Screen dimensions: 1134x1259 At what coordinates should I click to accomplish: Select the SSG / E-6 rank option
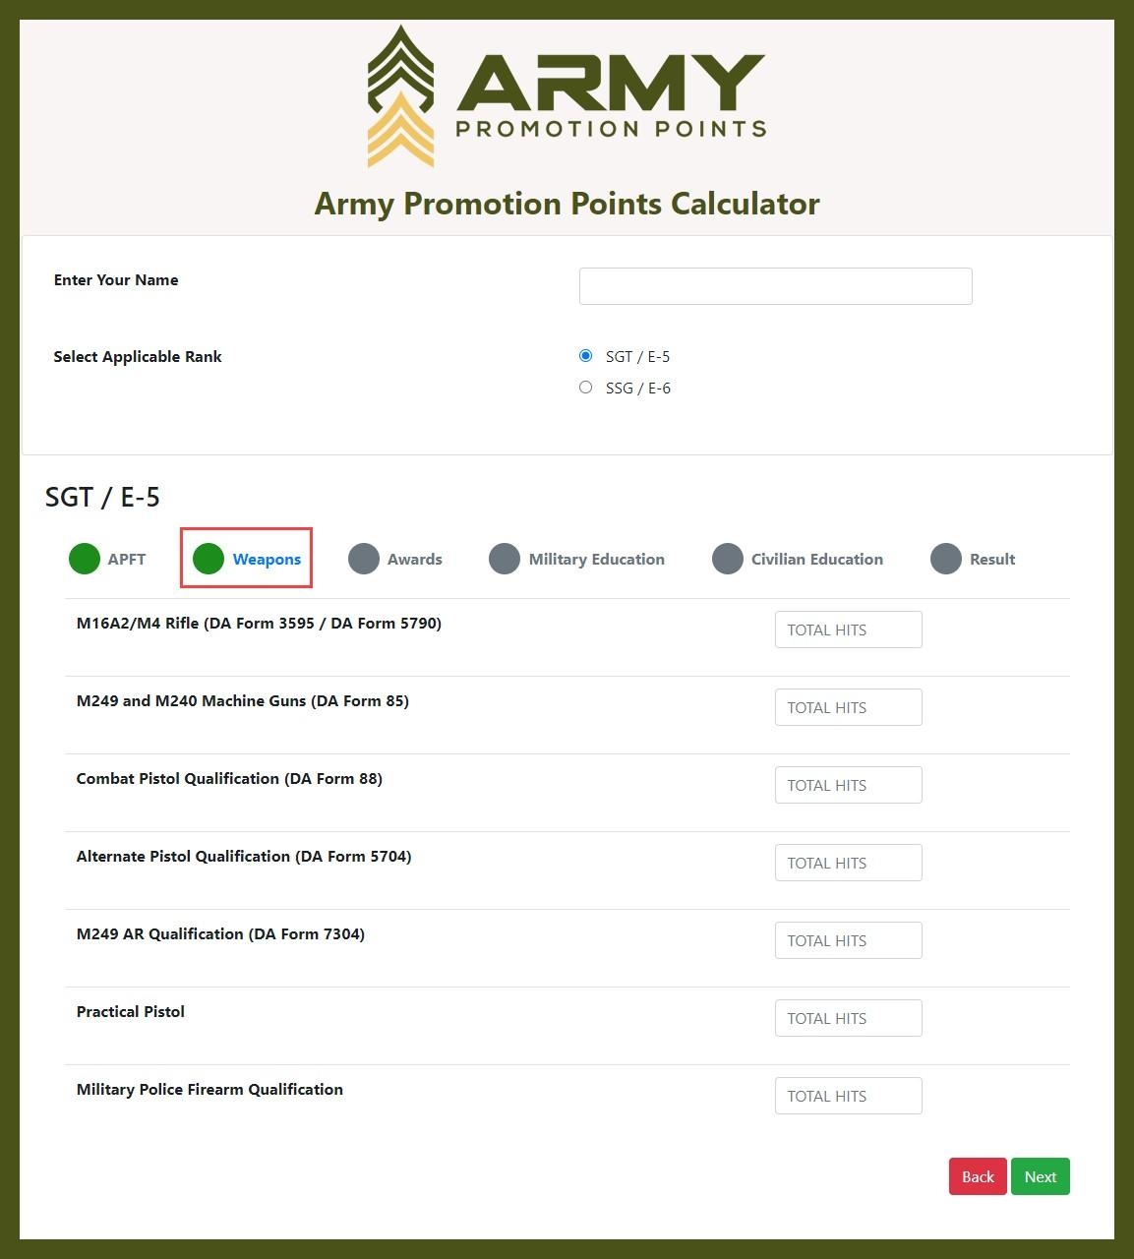coord(586,388)
